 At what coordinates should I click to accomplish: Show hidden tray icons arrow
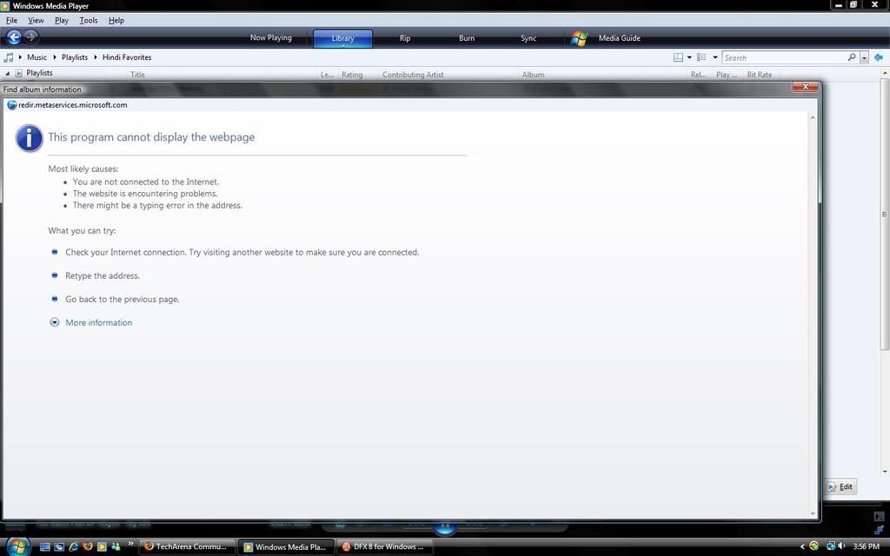[802, 546]
